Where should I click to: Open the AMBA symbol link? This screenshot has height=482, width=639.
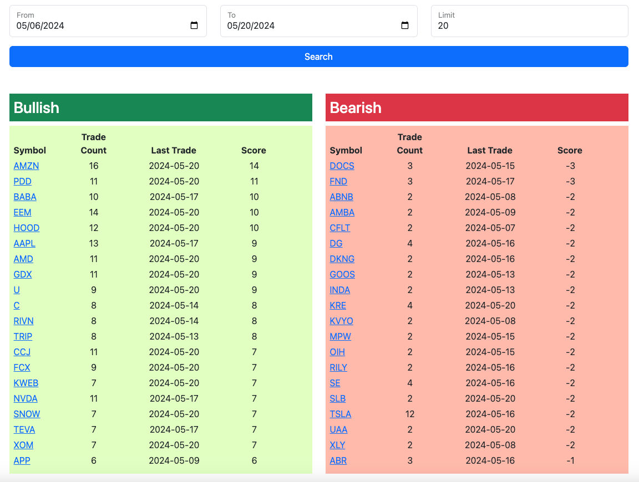pyautogui.click(x=342, y=213)
